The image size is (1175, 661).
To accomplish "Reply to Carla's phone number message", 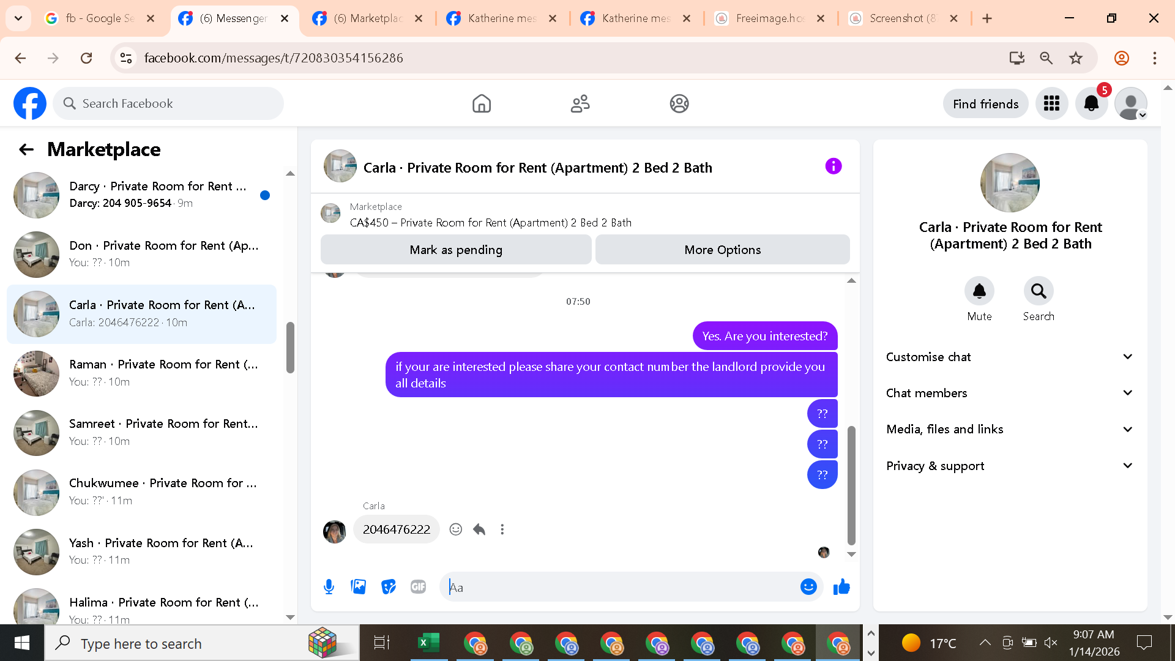I will click(479, 529).
